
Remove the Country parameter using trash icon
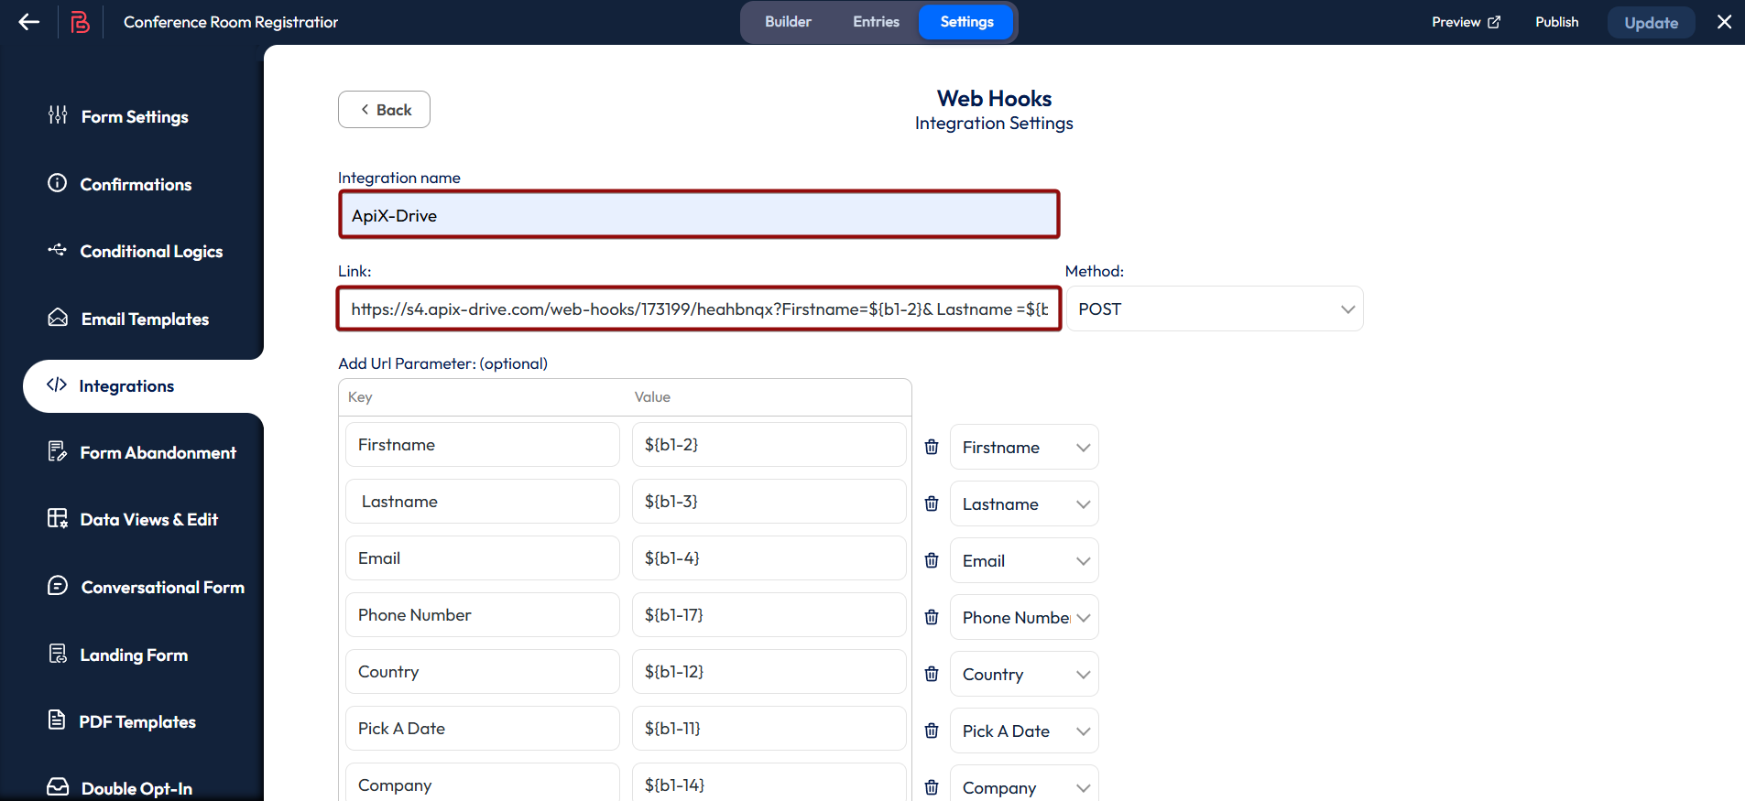[932, 674]
